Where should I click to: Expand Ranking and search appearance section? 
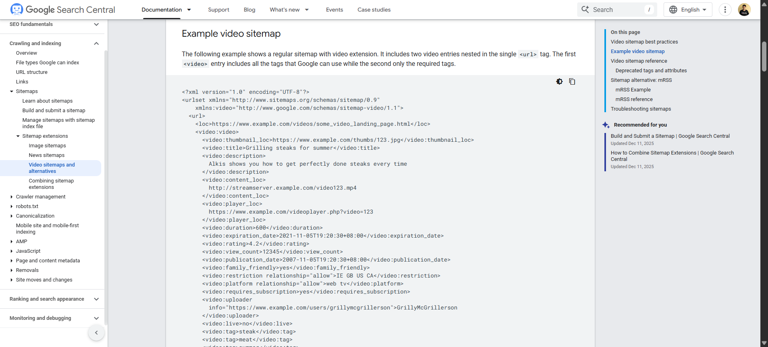click(x=96, y=299)
